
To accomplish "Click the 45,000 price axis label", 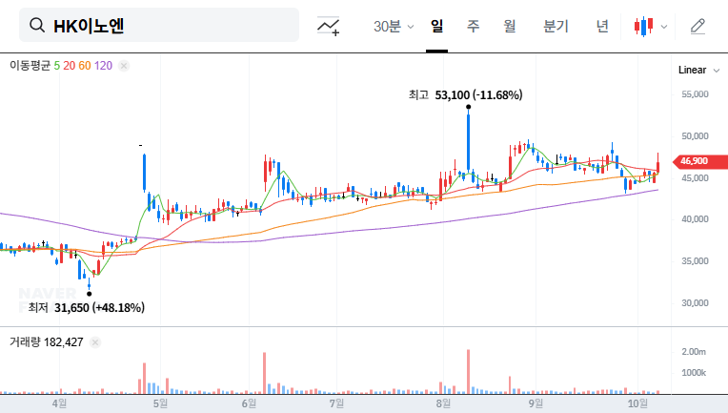I will 695,178.
